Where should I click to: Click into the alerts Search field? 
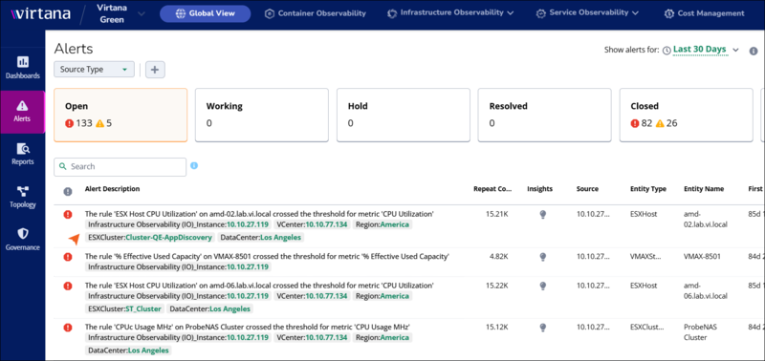120,166
